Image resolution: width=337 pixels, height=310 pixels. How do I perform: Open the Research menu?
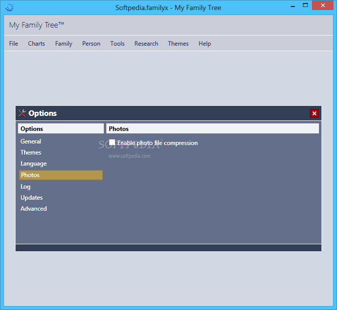[x=146, y=44]
